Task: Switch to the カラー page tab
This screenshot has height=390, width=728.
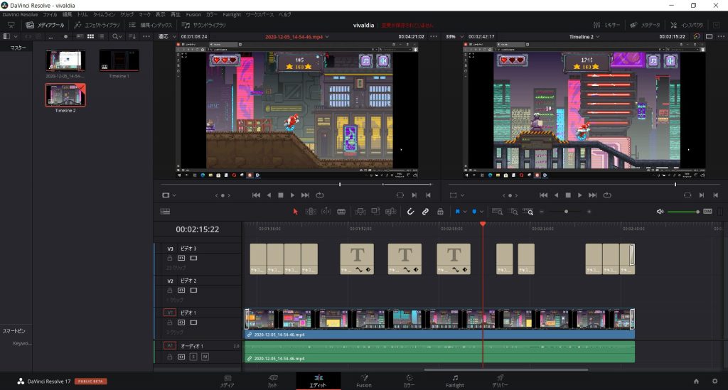Action: click(x=409, y=381)
